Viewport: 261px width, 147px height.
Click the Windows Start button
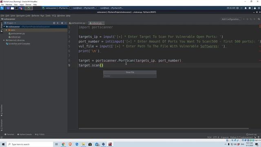point(3,144)
